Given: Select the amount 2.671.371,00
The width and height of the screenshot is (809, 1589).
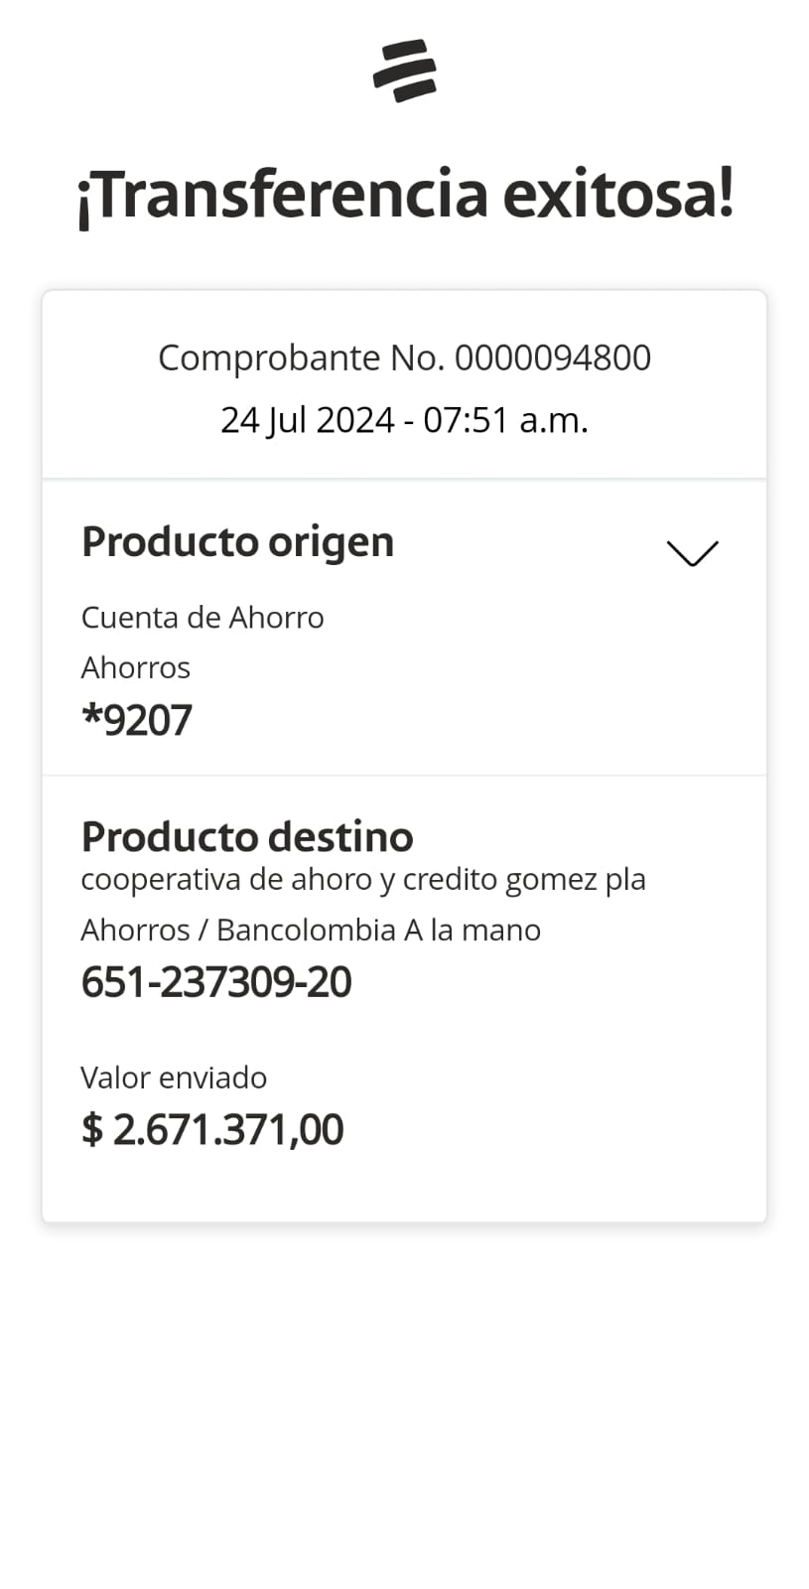Looking at the screenshot, I should click(228, 1130).
